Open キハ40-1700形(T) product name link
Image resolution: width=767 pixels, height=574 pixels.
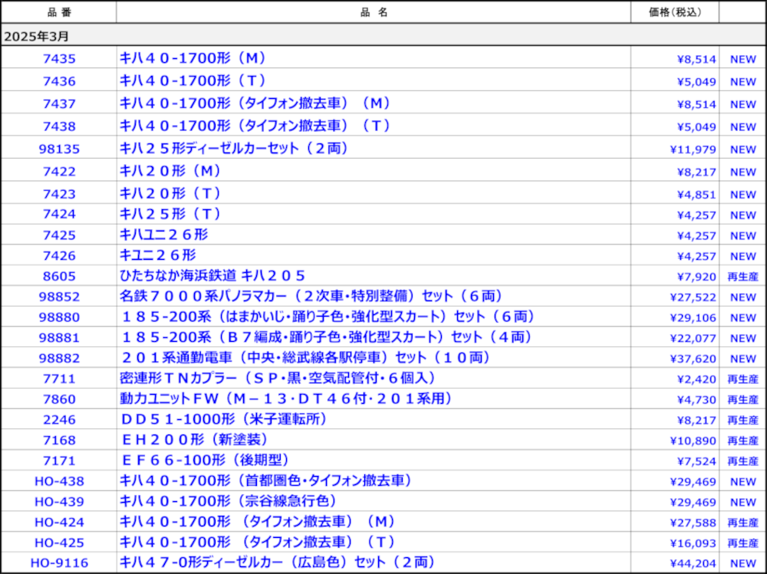tap(193, 80)
